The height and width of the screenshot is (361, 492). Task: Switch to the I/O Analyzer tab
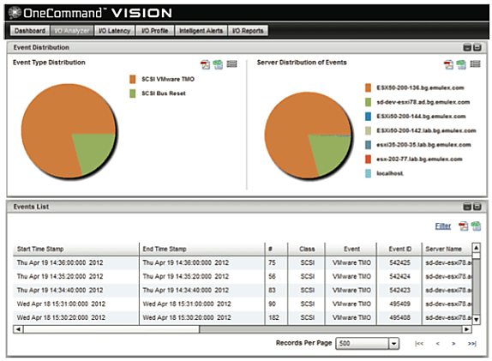point(72,31)
